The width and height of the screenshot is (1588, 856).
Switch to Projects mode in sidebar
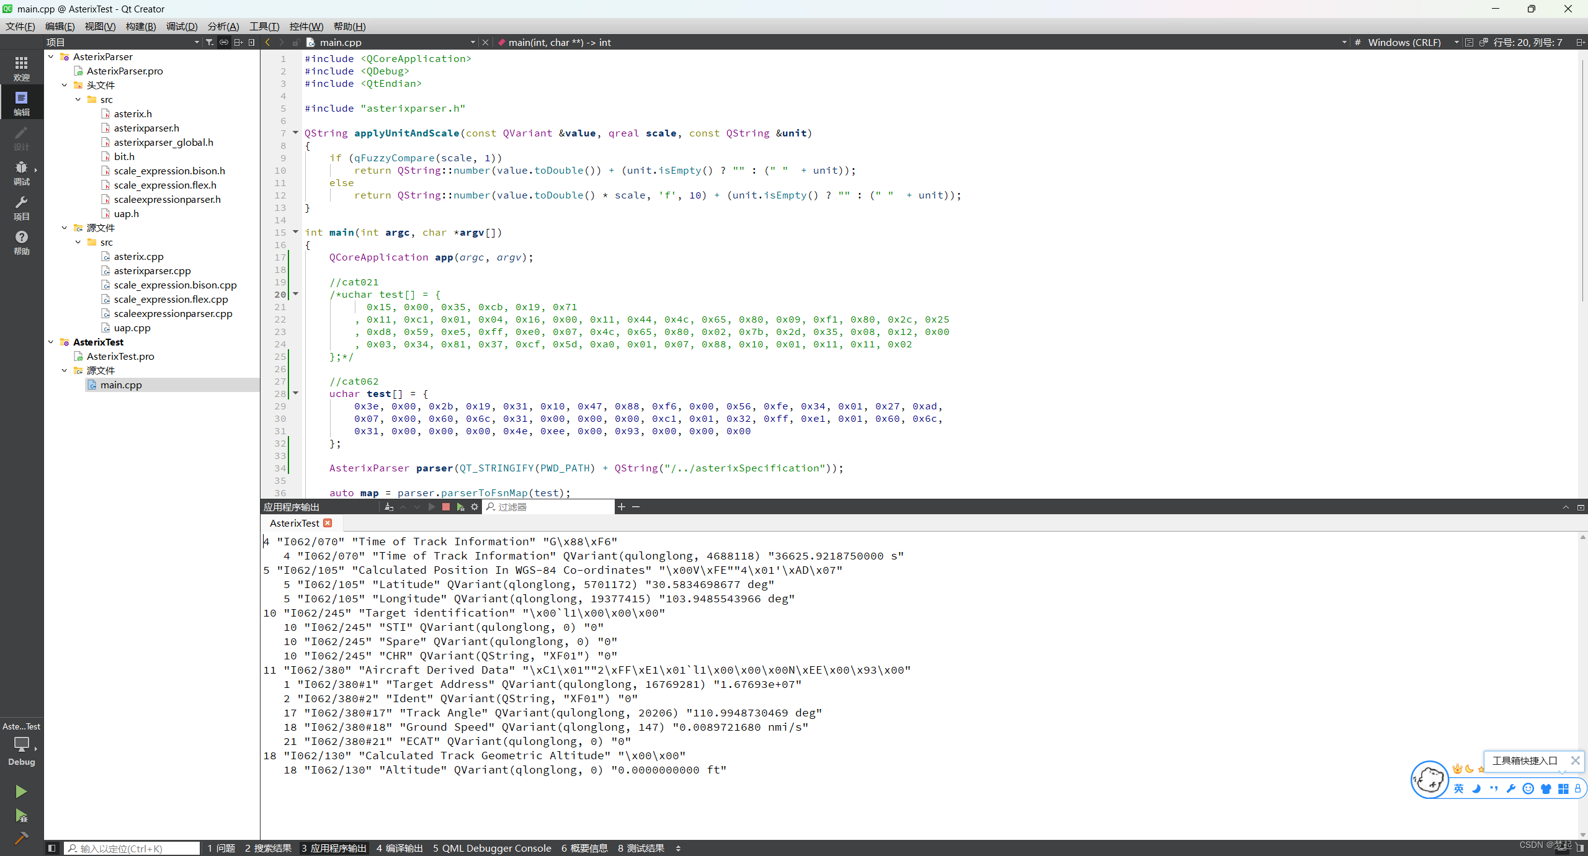[x=21, y=208]
